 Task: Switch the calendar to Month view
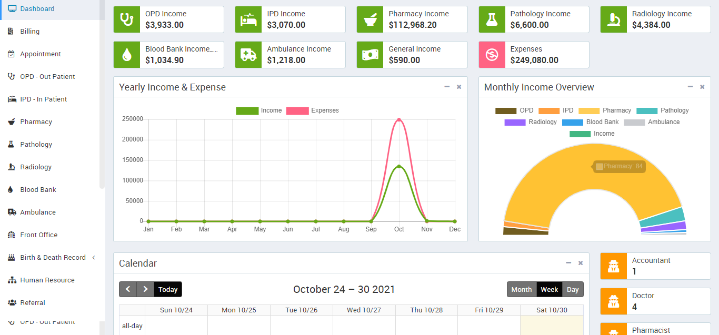[522, 290]
